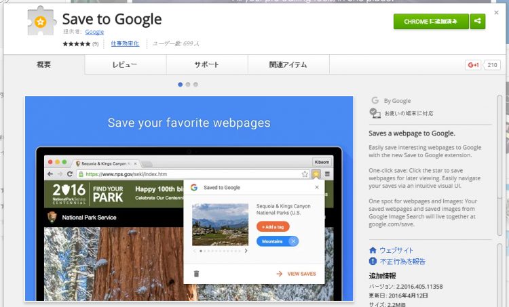Switch to the 関連アイテム tab
The image size is (509, 307).
point(288,64)
